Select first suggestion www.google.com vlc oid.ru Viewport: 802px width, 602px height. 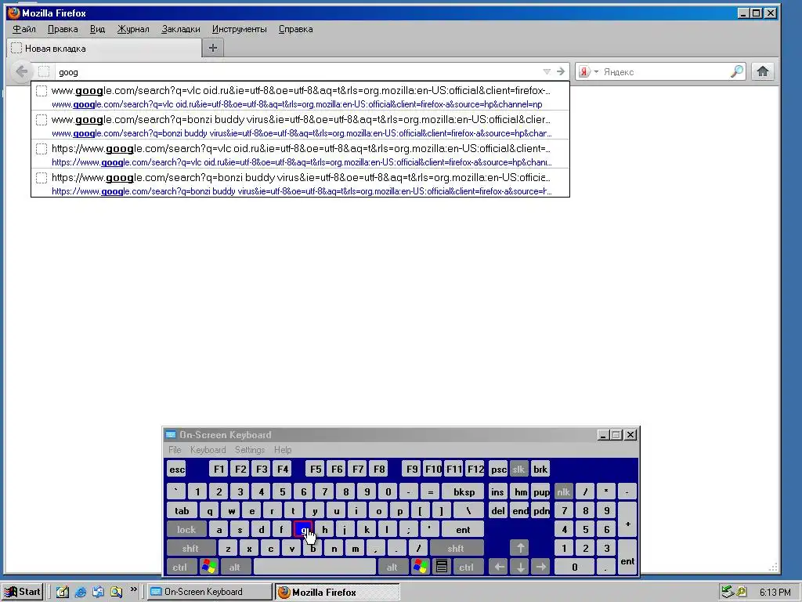300,96
